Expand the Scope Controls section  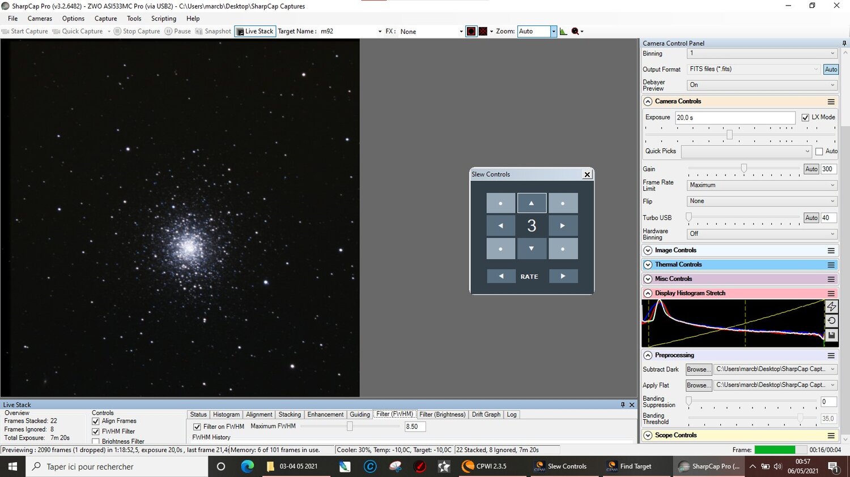(x=648, y=435)
